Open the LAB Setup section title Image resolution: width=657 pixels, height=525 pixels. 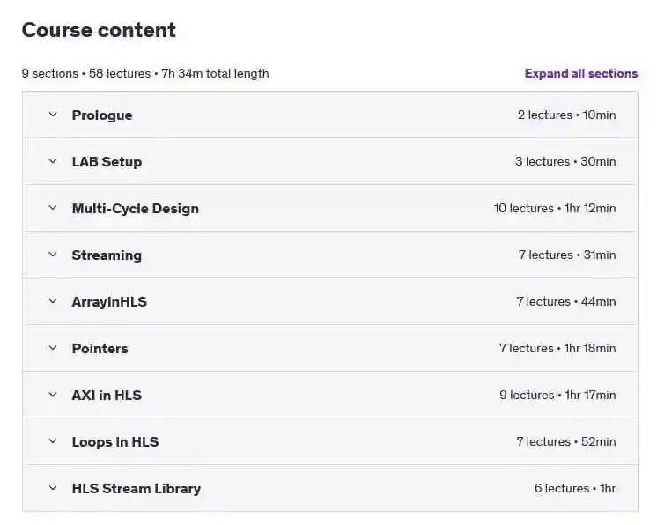pos(107,162)
